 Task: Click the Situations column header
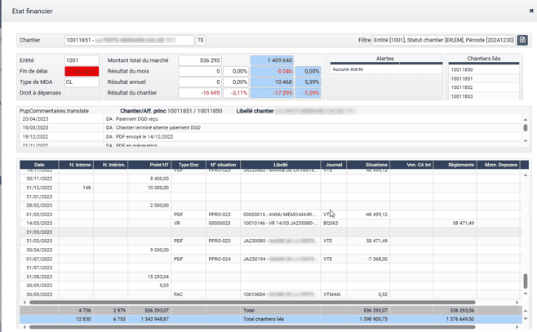pyautogui.click(x=376, y=165)
